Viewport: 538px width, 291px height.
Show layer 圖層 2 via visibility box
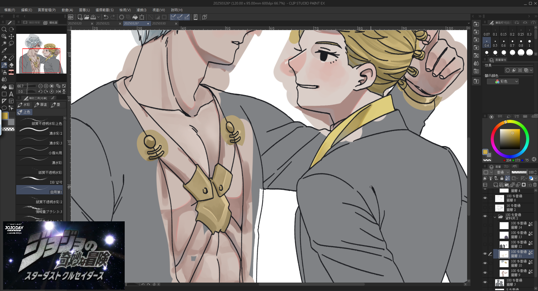point(485,208)
